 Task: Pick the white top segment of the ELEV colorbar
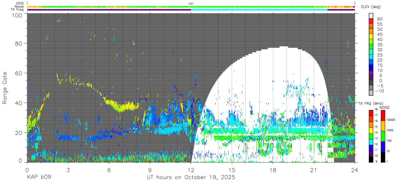371,16
